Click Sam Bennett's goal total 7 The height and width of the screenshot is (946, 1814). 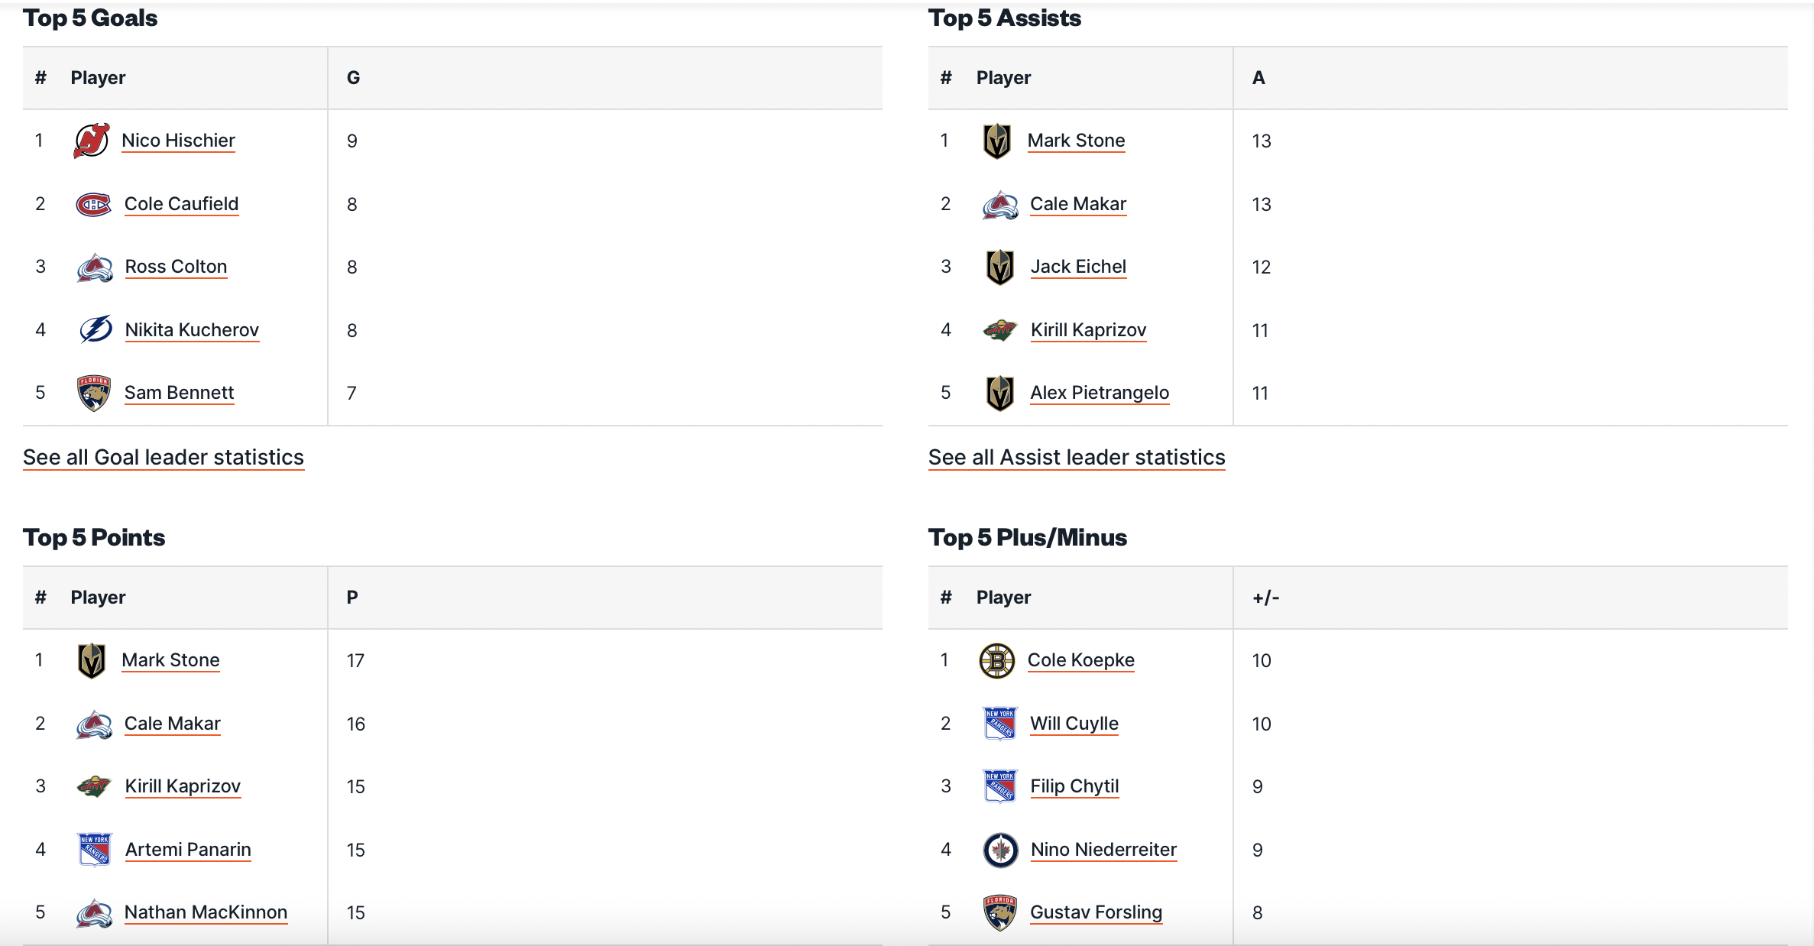coord(351,394)
